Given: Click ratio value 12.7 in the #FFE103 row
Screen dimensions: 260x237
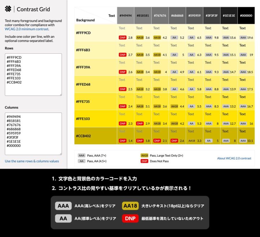Looking at the screenshot, I should click(x=233, y=124).
